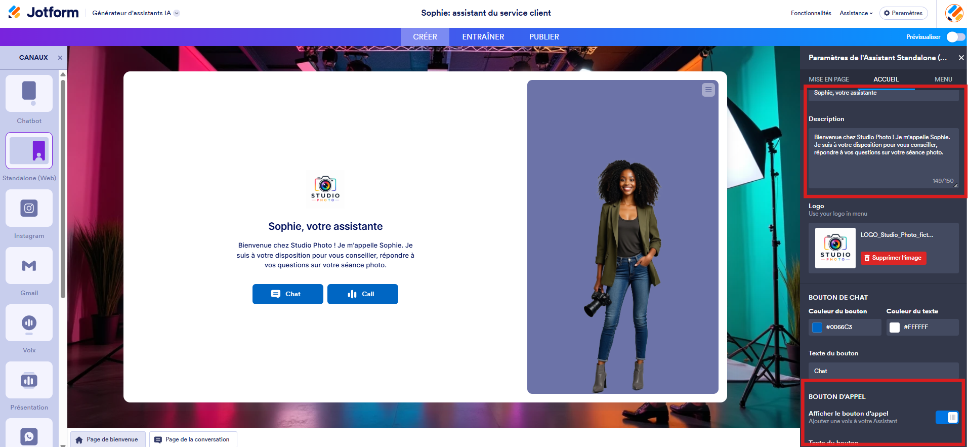968x447 pixels.
Task: Open the Générateur d'assistants IA dropdown
Action: [x=136, y=13]
